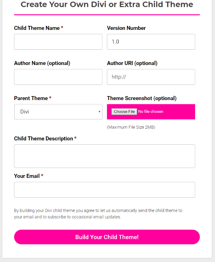This screenshot has width=215, height=262.
Task: Focus the Your Email input field
Action: [105, 190]
